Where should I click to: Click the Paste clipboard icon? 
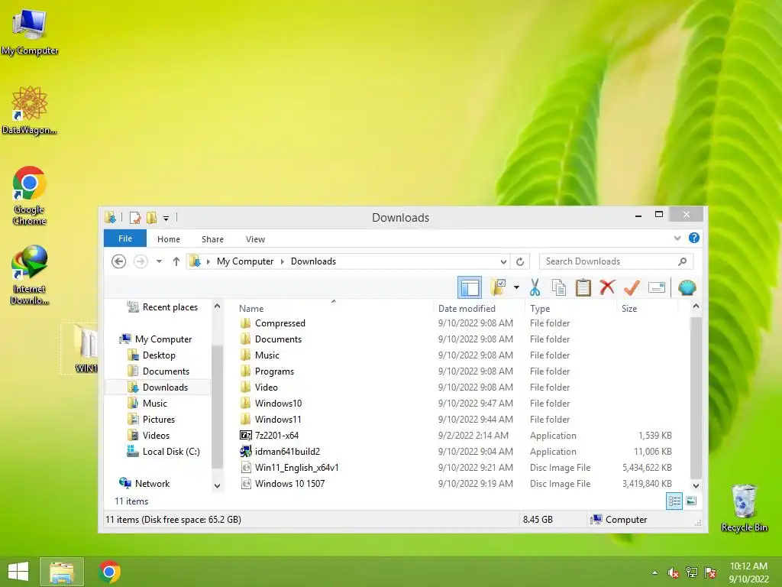click(583, 287)
